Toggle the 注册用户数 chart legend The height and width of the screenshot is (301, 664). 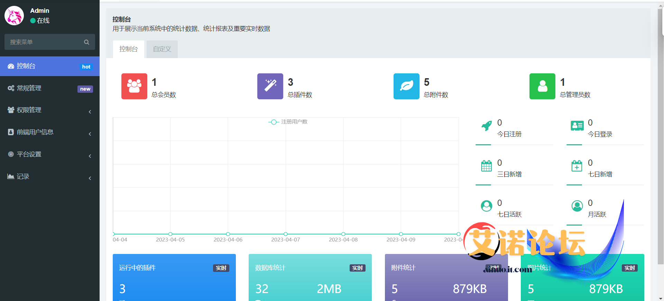click(288, 122)
